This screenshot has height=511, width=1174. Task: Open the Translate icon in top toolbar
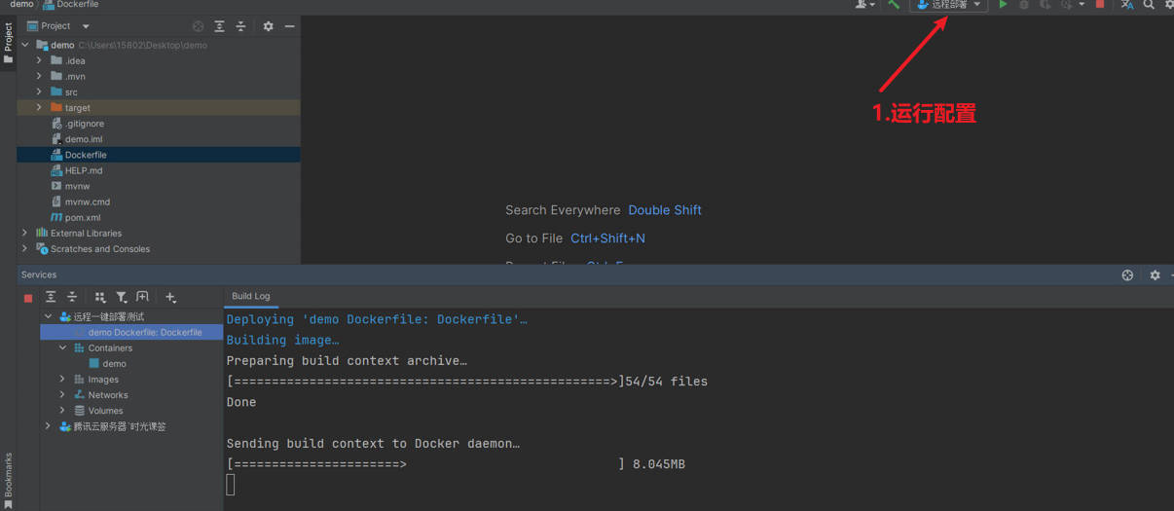[1126, 5]
